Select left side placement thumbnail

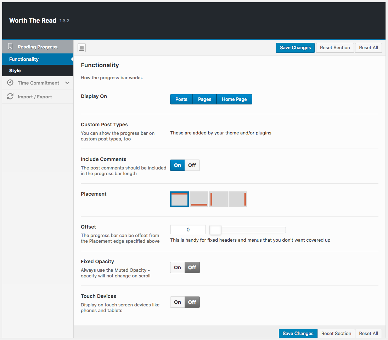point(218,199)
